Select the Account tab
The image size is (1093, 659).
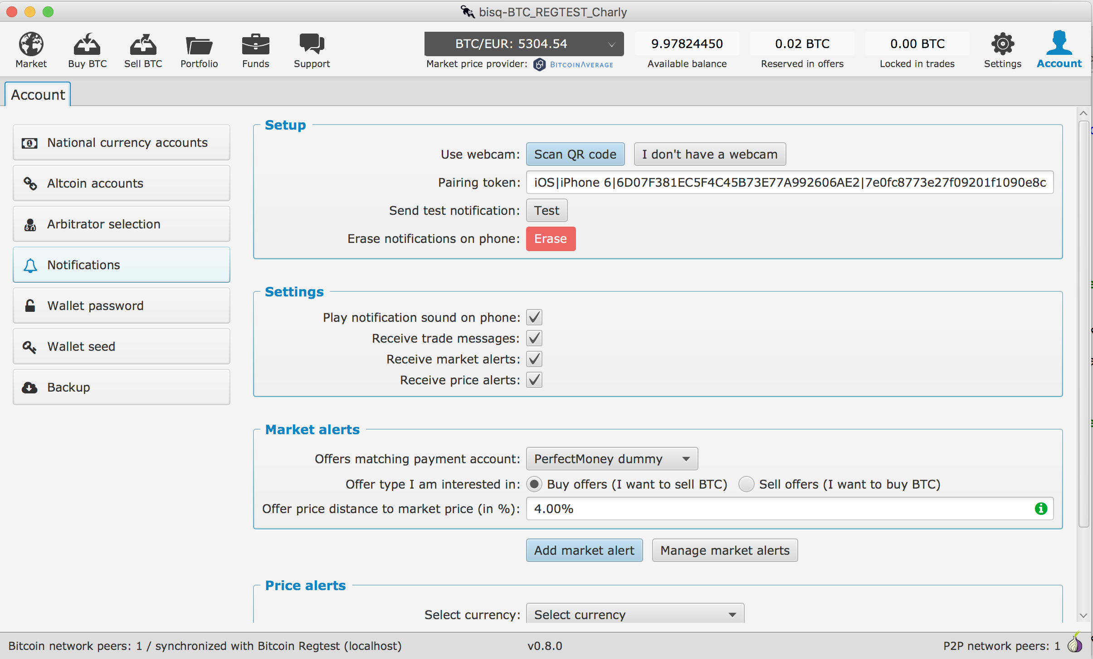tap(38, 94)
